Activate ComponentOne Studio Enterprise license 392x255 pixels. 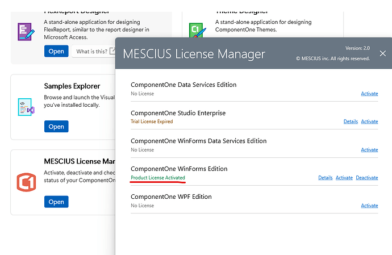point(369,122)
